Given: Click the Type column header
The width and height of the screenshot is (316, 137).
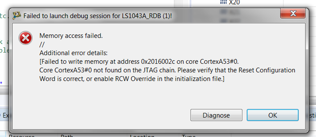Looking at the screenshot, I should pyautogui.click(x=189, y=136).
